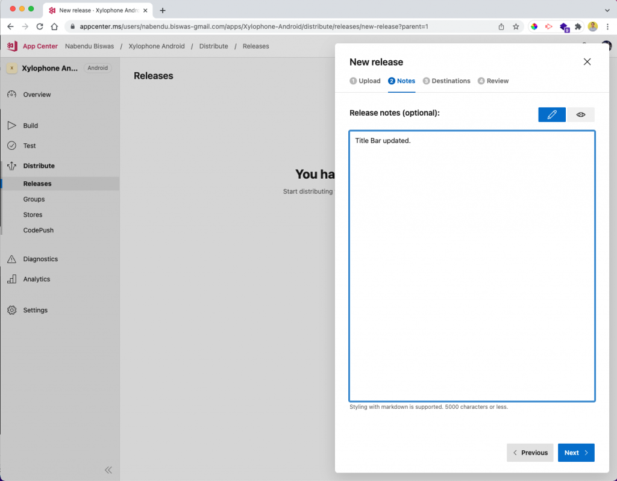Click Nabendu Biswas breadcrumb link
This screenshot has height=481, width=617.
pos(89,46)
